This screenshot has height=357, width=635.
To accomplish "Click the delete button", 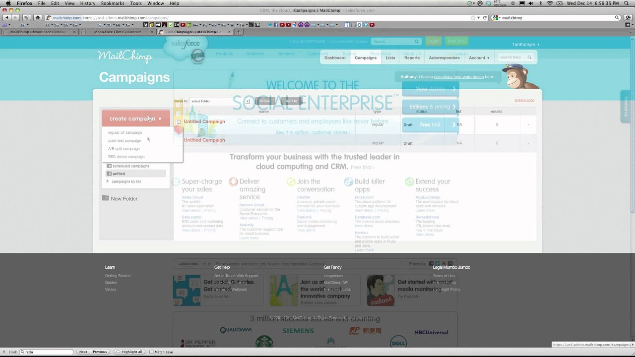I will [x=291, y=101].
